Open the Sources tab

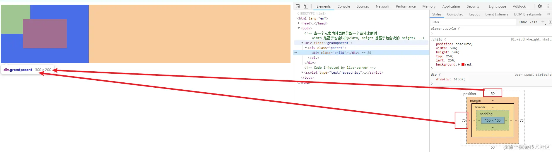(363, 6)
